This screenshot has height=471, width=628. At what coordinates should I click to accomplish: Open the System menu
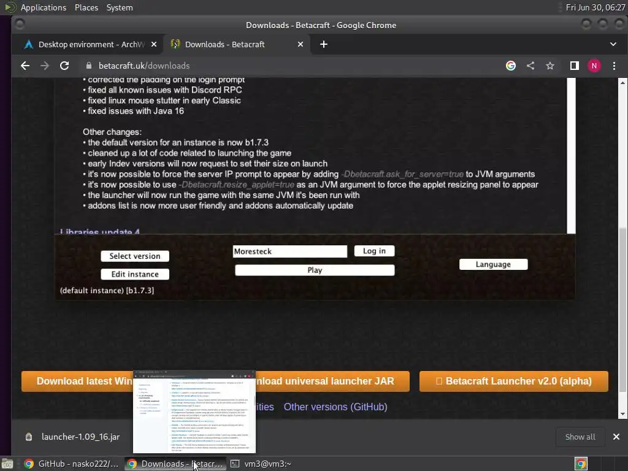[120, 7]
